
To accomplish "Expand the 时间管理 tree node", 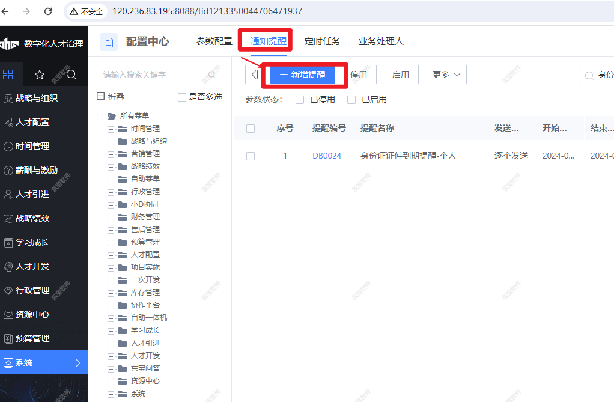I will pyautogui.click(x=109, y=128).
